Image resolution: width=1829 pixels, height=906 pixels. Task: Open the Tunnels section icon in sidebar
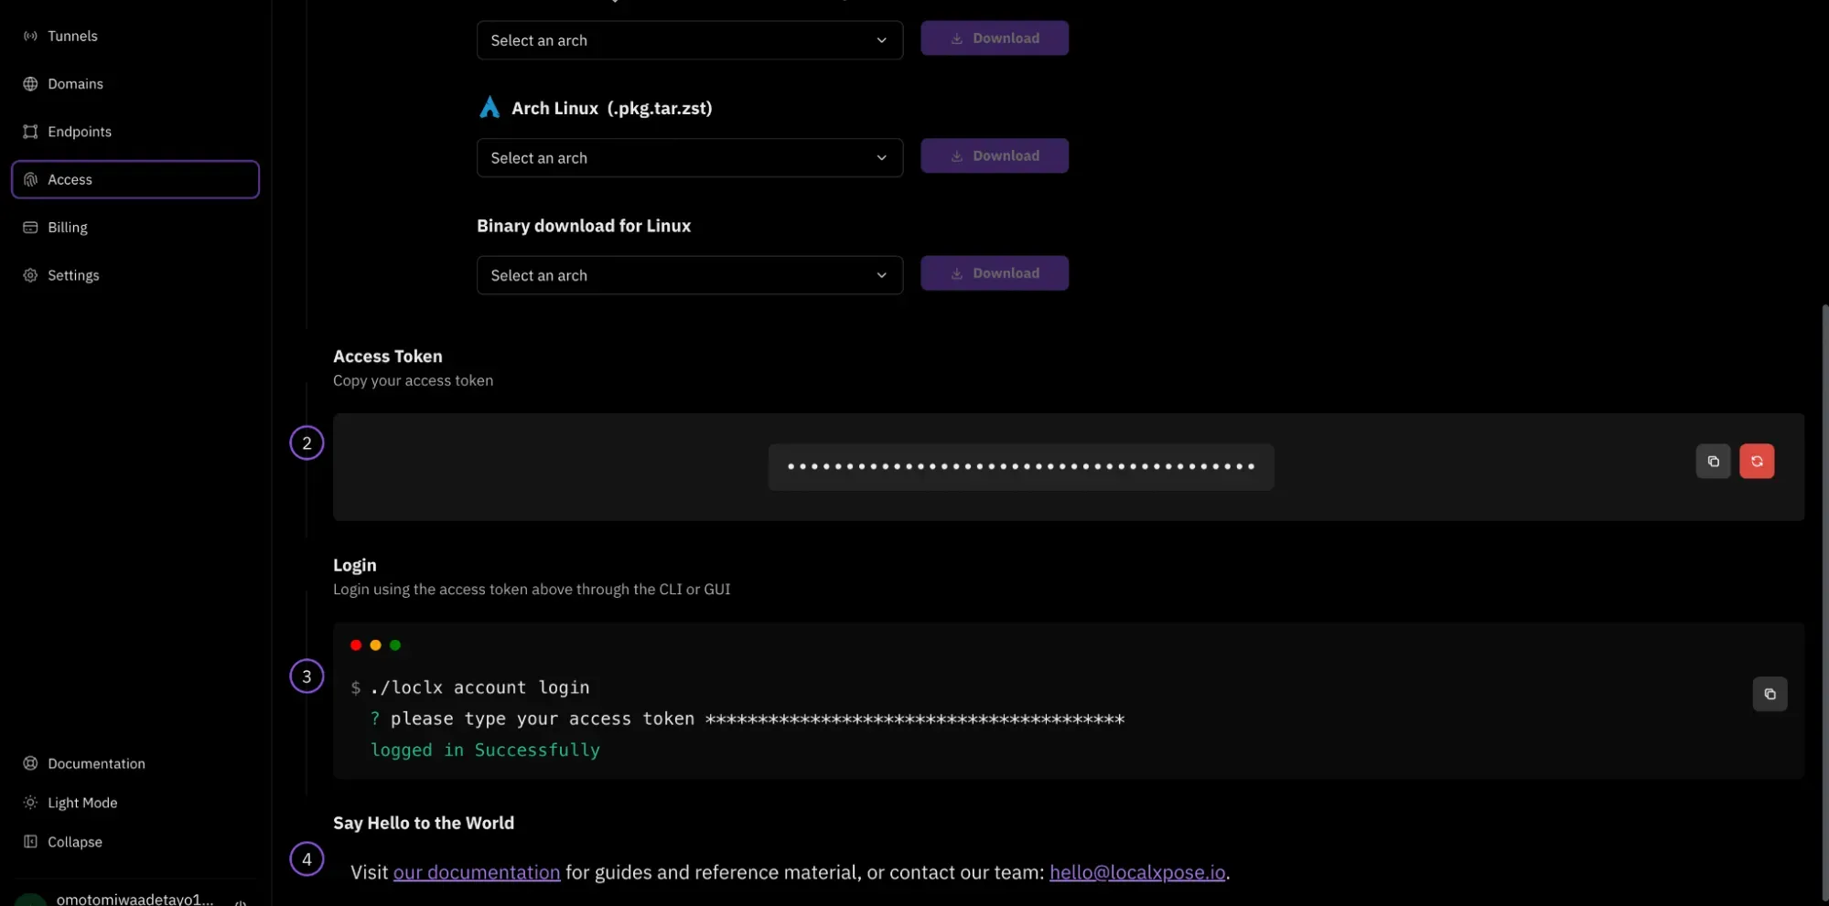[30, 36]
